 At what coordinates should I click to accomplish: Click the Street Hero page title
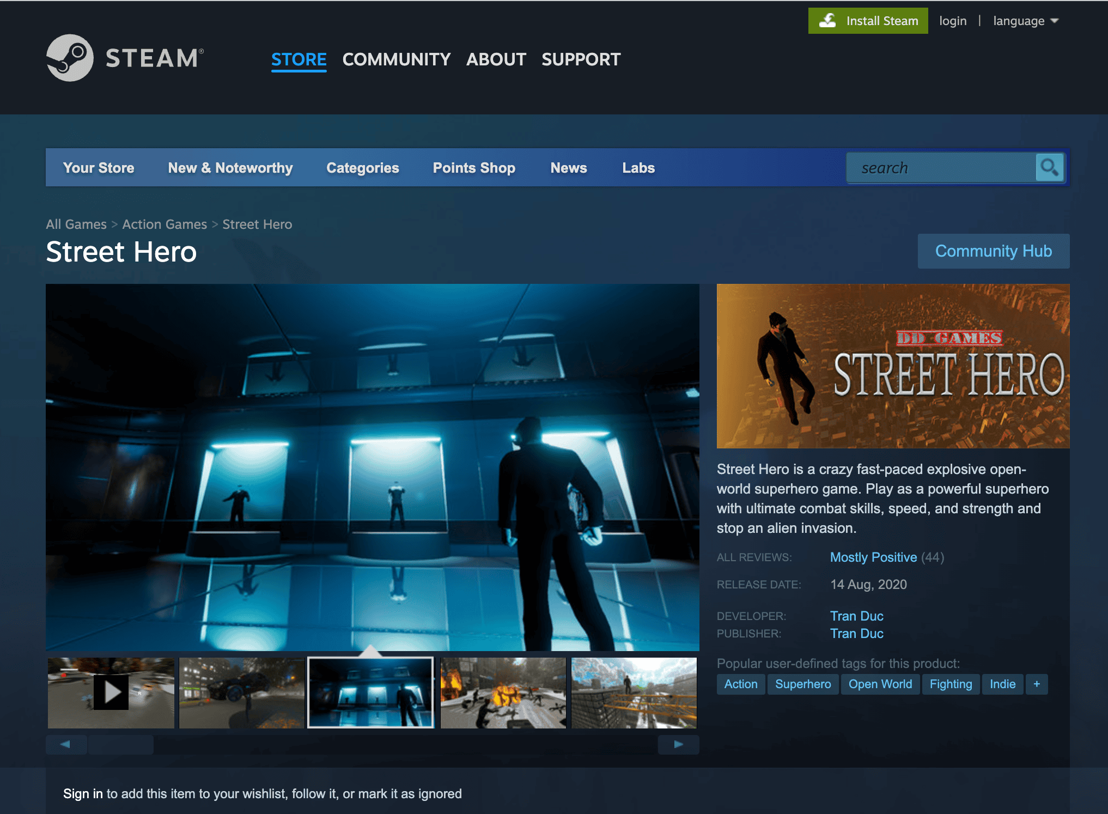121,252
